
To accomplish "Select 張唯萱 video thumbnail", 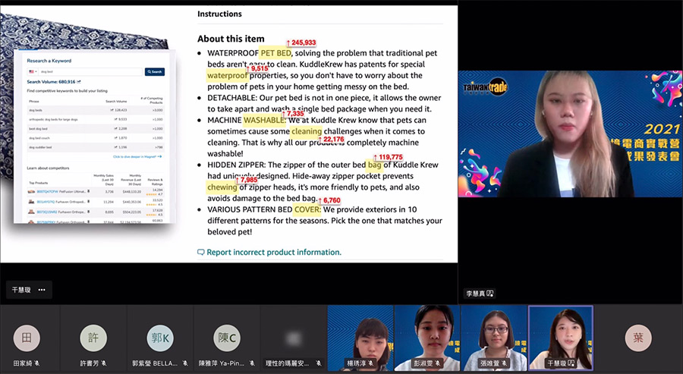I will [x=494, y=338].
